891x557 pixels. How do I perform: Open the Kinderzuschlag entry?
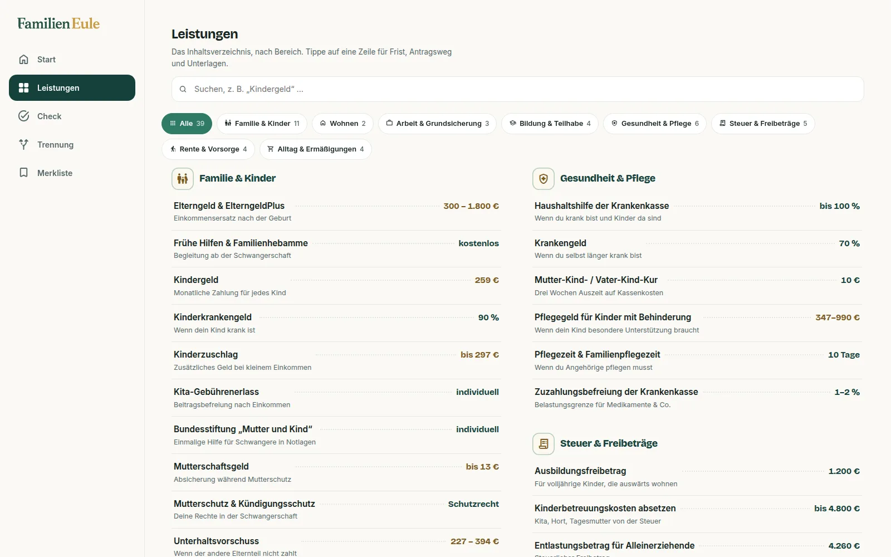336,360
